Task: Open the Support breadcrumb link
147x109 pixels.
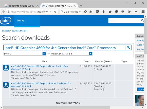Action: (x=6, y=31)
